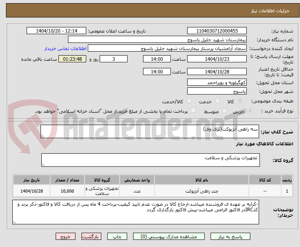The image size is (300, 247).
Task: Click the گروه کالا table column header
Action: [x=102, y=180]
